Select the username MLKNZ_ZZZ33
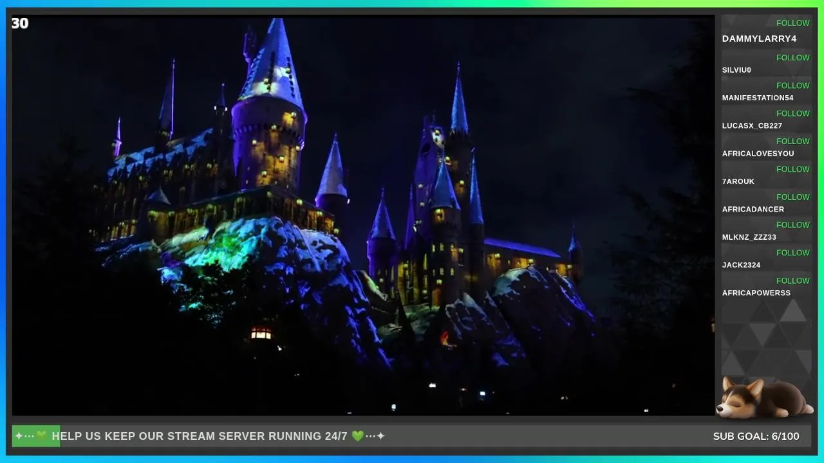824x463 pixels. click(749, 237)
